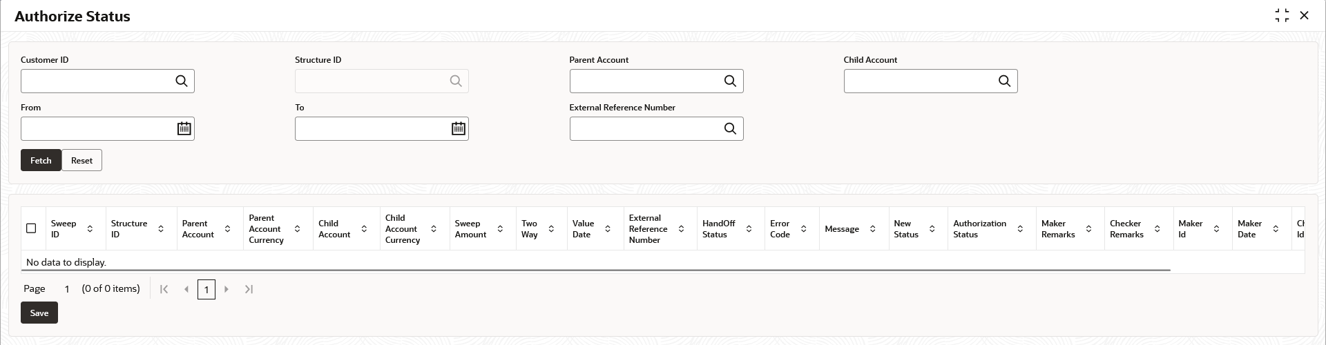Sort table by Message column
The height and width of the screenshot is (345, 1326).
(x=872, y=228)
